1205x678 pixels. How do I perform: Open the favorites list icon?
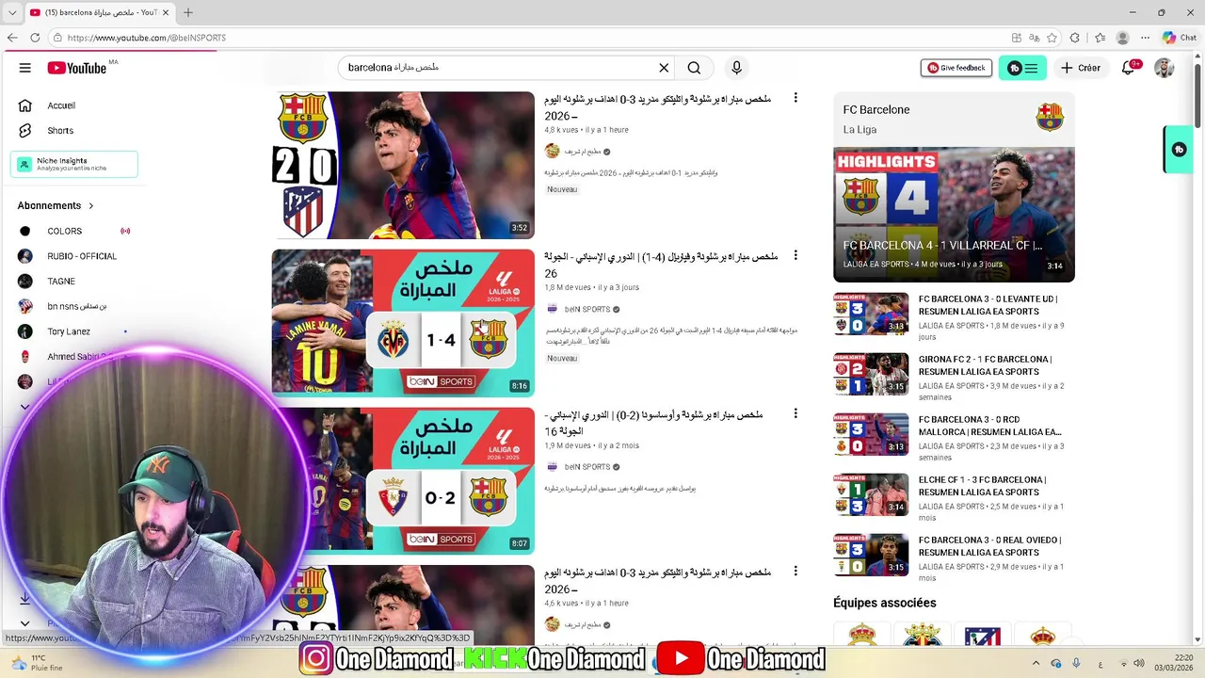pyautogui.click(x=1100, y=38)
